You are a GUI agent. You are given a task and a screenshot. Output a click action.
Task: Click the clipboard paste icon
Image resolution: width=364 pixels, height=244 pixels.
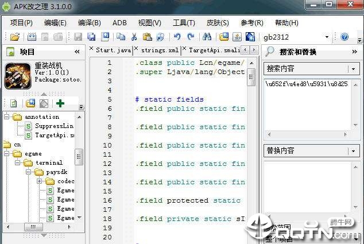click(147, 37)
